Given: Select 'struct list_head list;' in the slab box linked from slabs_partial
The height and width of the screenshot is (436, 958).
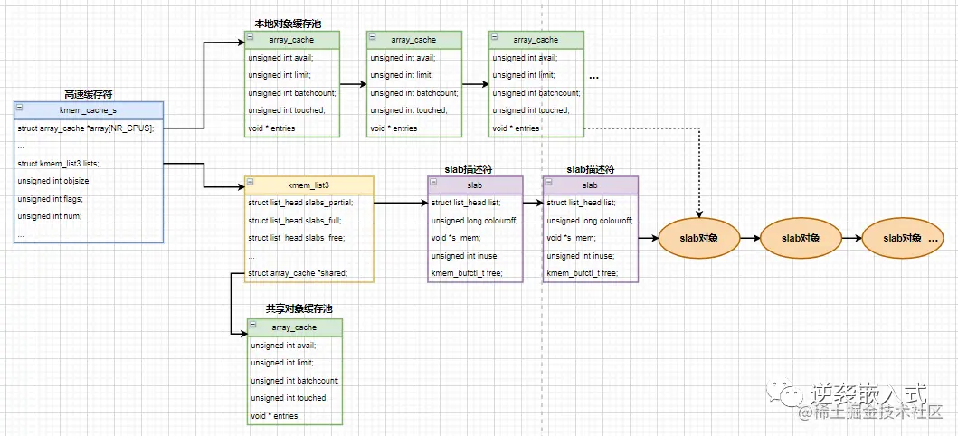Looking at the screenshot, I should coord(475,203).
